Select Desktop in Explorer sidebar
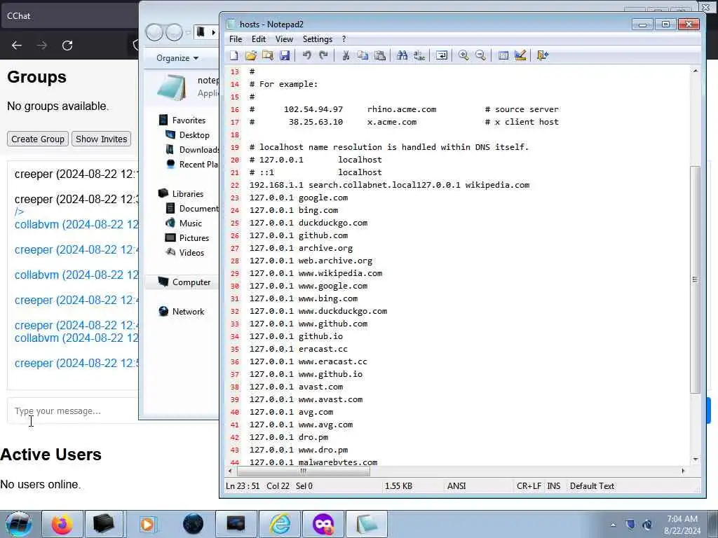Viewport: 718px width, 538px height. coord(188,135)
